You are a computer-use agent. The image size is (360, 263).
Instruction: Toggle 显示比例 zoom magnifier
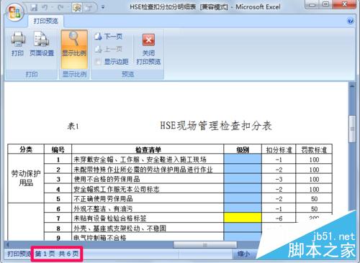pyautogui.click(x=74, y=49)
